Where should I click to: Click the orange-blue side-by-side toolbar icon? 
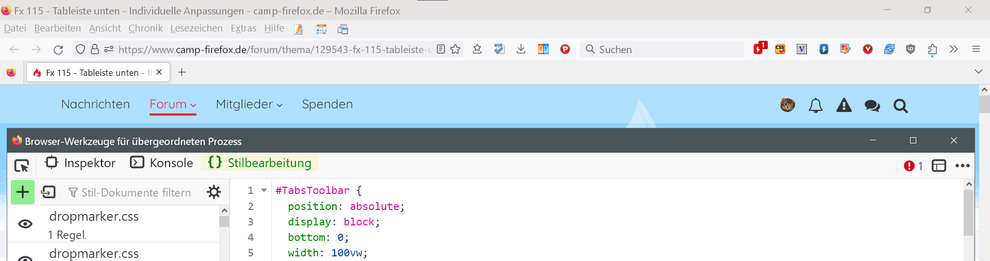[x=543, y=49]
